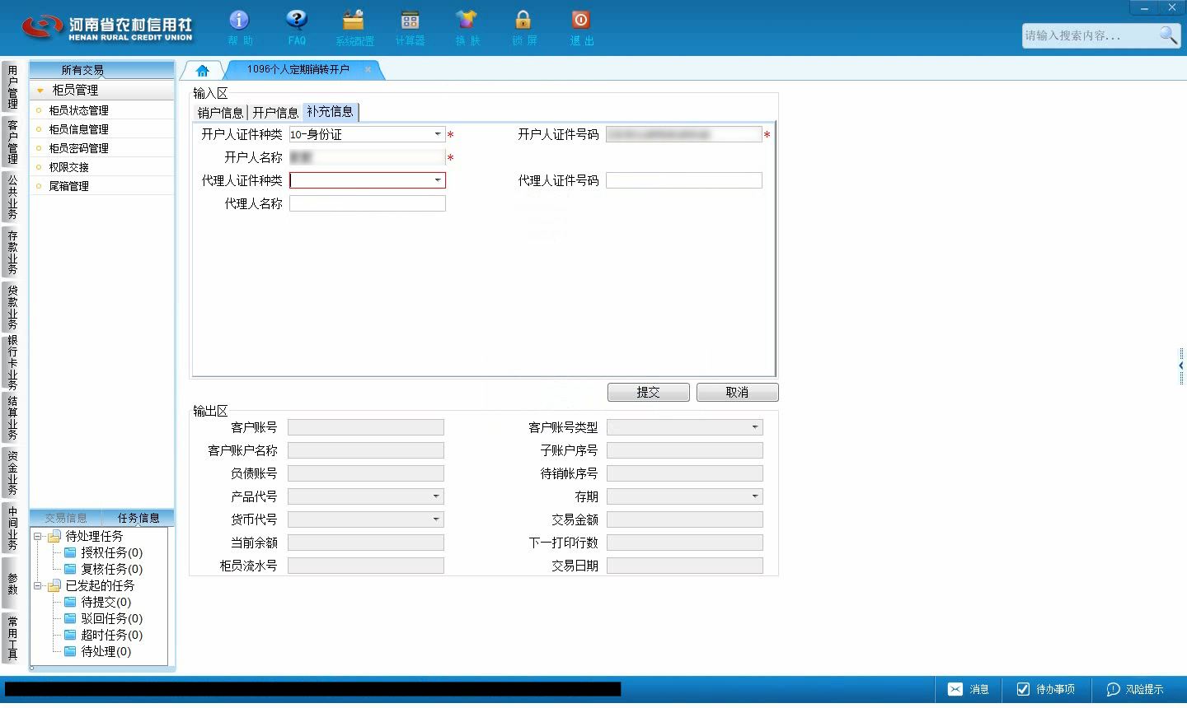The width and height of the screenshot is (1187, 708).
Task: Select 常用工具 vertical sidebar tab
Action: (12, 638)
